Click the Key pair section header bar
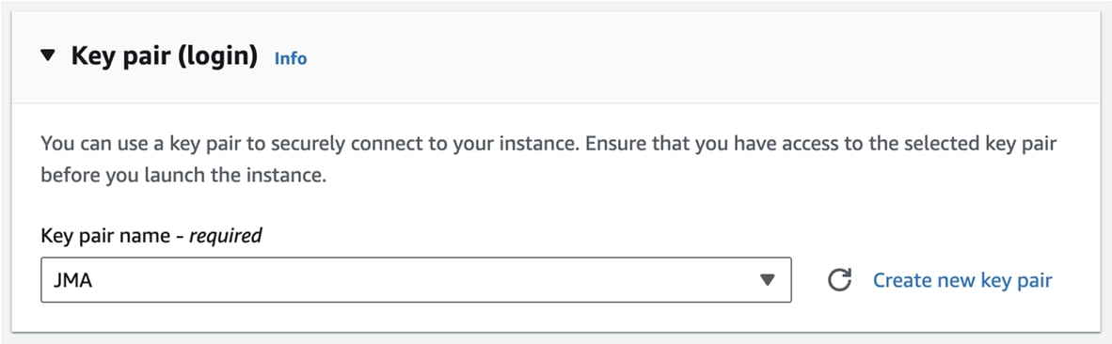Screen dimensions: 1112x344 click(556, 57)
